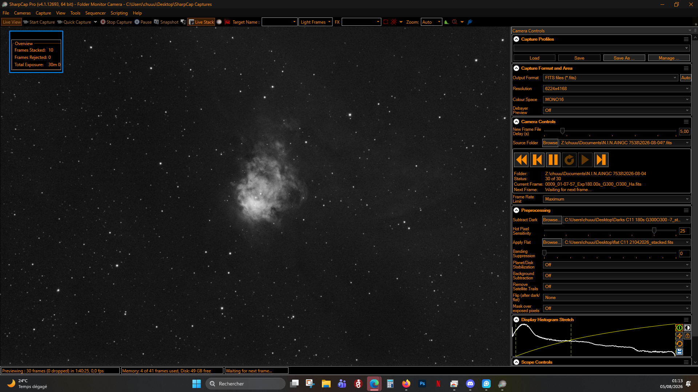Open the Background Subtraction dropdown

pyautogui.click(x=617, y=276)
